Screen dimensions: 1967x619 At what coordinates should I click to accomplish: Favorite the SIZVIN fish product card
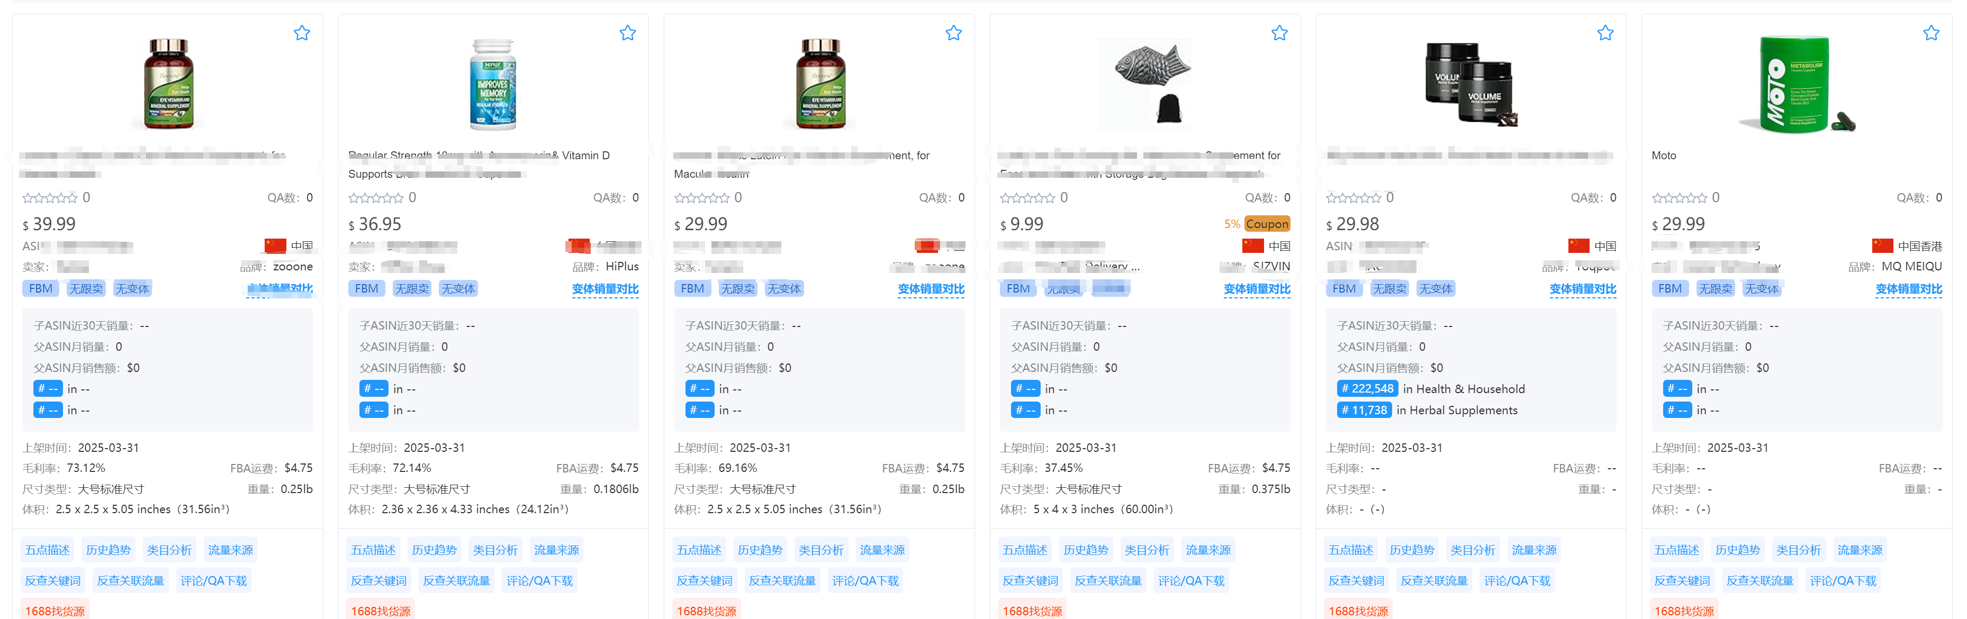(x=1280, y=33)
